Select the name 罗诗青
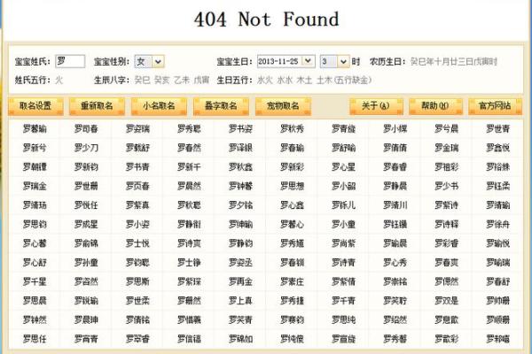The image size is (532, 354). tap(343, 263)
